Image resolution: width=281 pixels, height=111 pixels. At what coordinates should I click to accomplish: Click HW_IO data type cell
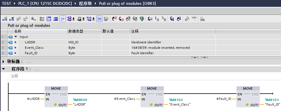[x=85, y=42]
